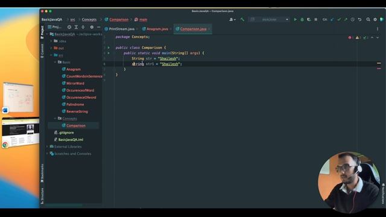Viewport: 386px width, 217px height.
Task: Expand the out folder
Action: 51,48
